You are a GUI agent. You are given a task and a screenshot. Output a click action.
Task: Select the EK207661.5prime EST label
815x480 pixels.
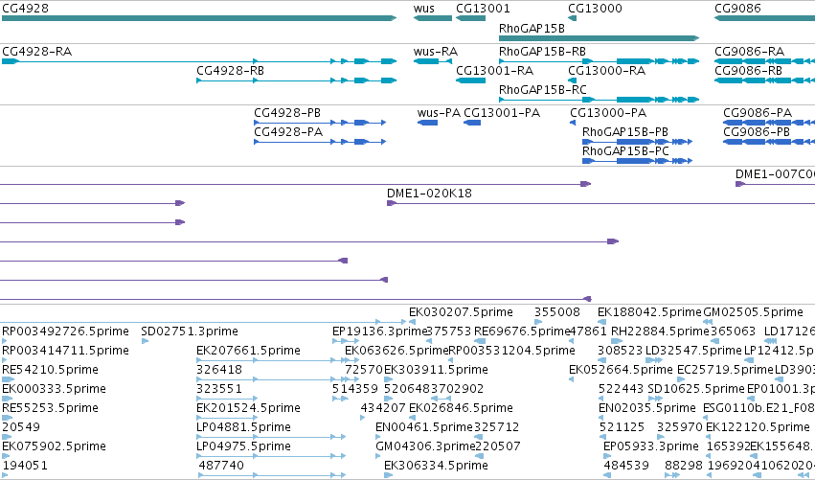point(248,351)
